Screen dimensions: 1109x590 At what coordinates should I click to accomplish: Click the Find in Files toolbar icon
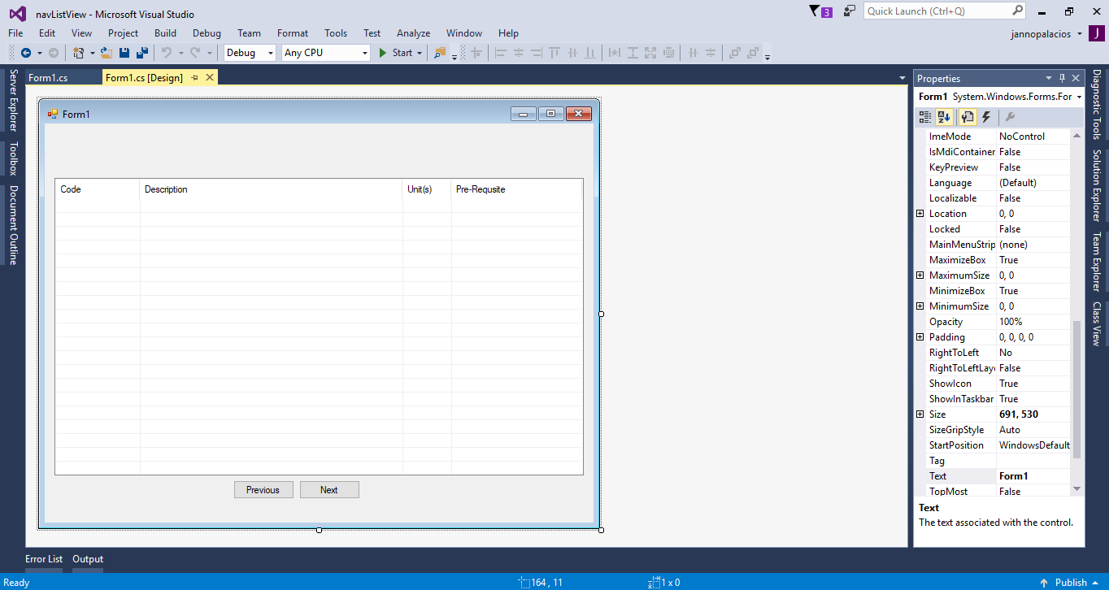point(440,53)
